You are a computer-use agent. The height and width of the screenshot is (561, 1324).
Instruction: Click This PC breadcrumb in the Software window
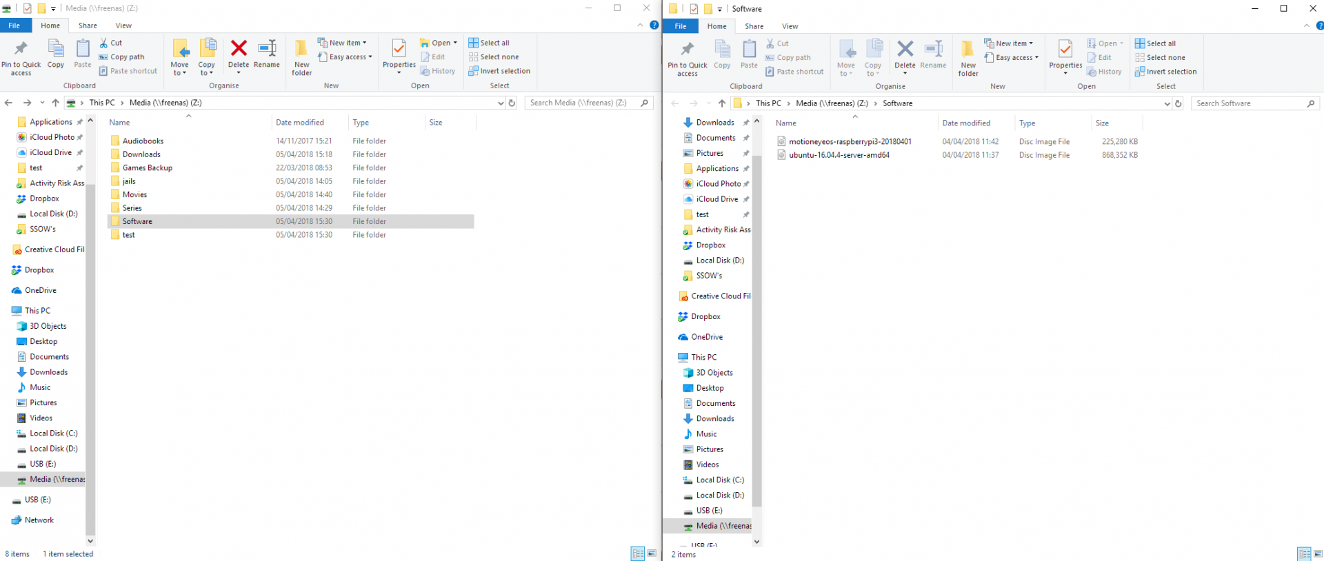coord(768,103)
